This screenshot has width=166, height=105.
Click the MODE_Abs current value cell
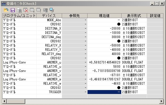[104, 20]
